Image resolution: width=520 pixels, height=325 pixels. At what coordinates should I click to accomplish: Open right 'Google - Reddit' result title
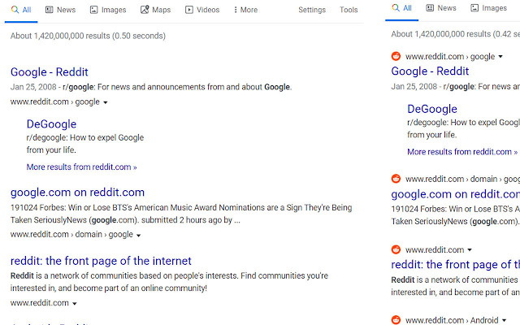point(430,71)
